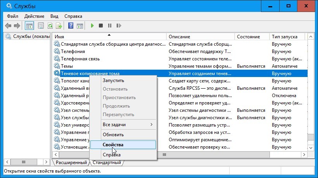Sort by the 'Имя' column header

[x=109, y=37]
